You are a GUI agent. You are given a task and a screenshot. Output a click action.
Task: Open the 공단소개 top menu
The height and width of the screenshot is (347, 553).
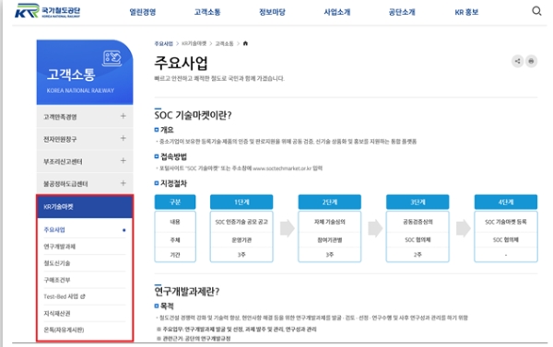(x=402, y=12)
